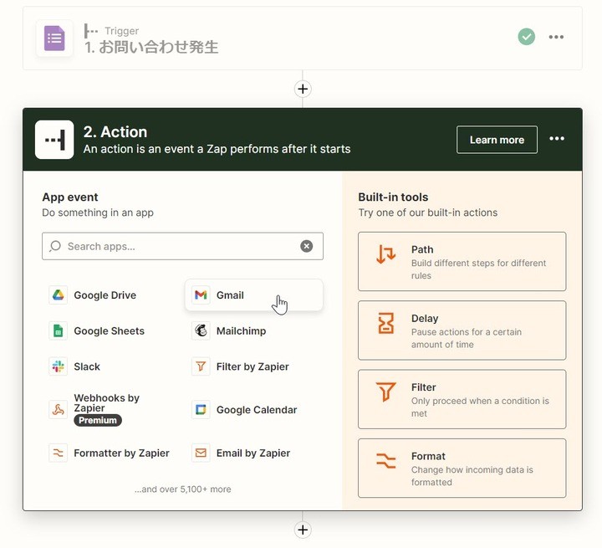Image resolution: width=602 pixels, height=548 pixels.
Task: Choose Gmail as the action app
Action: tap(253, 295)
